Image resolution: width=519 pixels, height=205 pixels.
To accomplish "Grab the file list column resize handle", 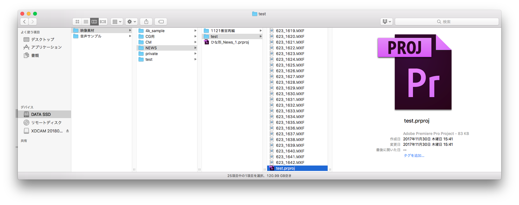I will point(330,169).
